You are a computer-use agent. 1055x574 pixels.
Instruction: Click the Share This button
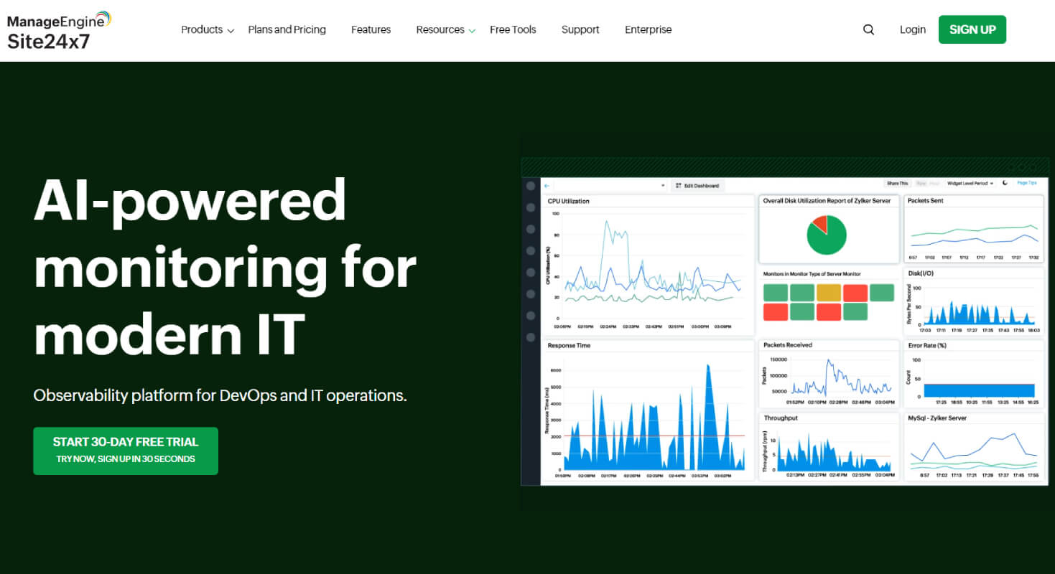[x=898, y=184]
